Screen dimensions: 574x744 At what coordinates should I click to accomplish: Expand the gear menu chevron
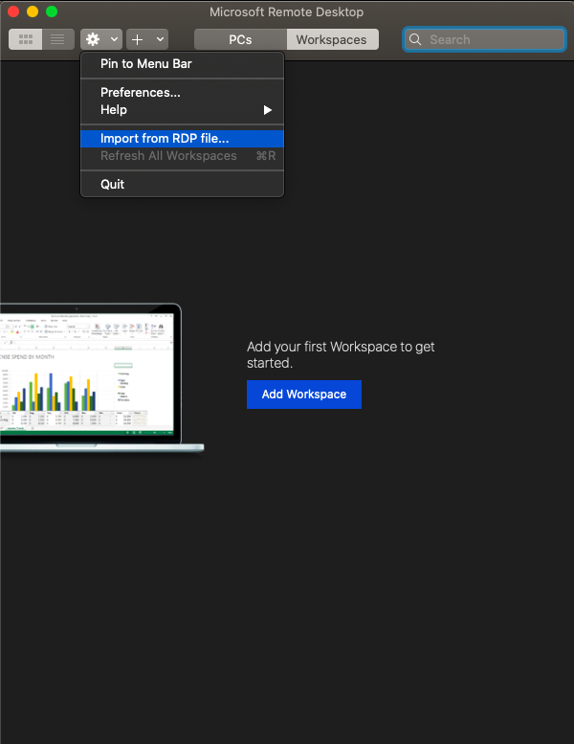(114, 39)
